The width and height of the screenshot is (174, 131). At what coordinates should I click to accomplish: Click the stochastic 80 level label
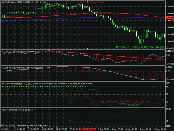167,87
